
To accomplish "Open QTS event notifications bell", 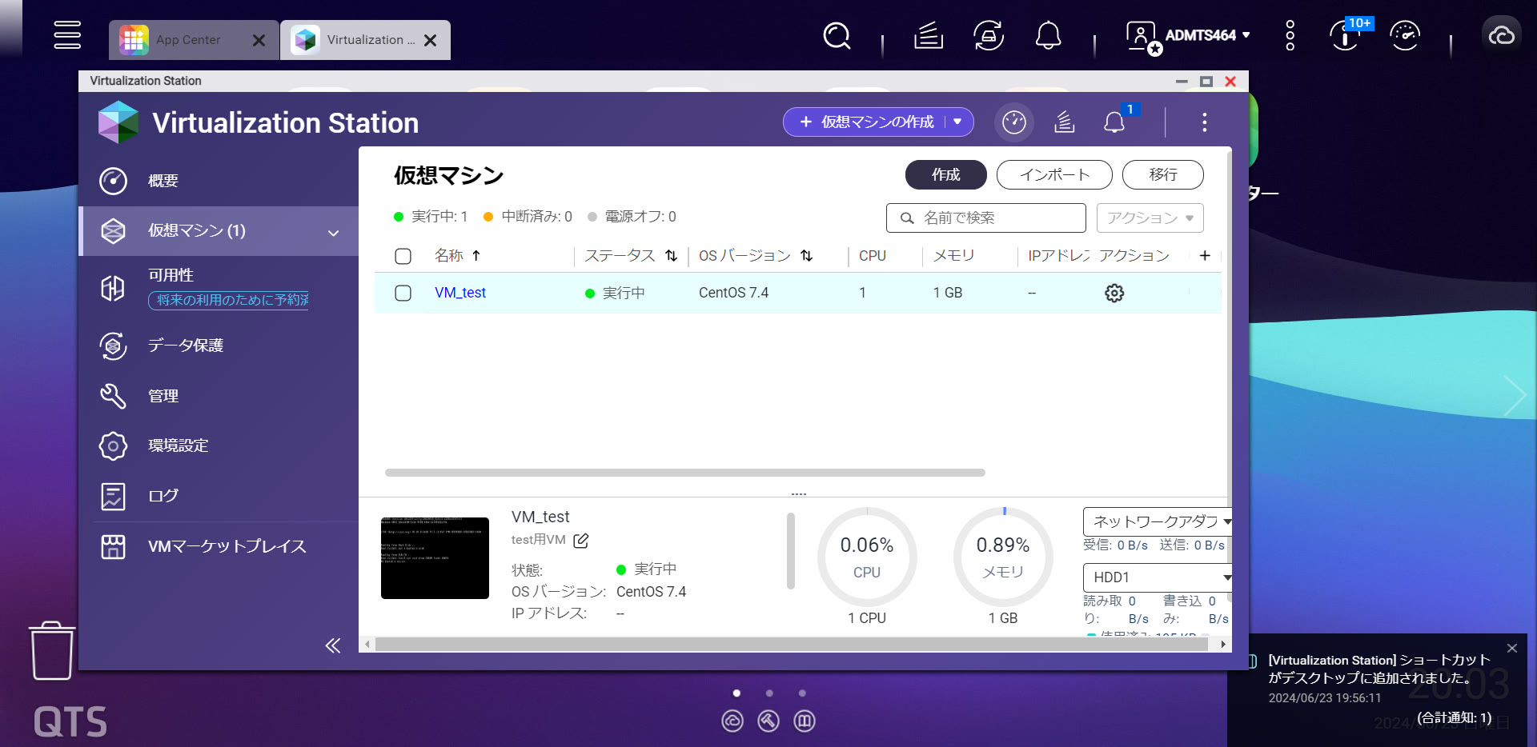I will click(x=1048, y=35).
